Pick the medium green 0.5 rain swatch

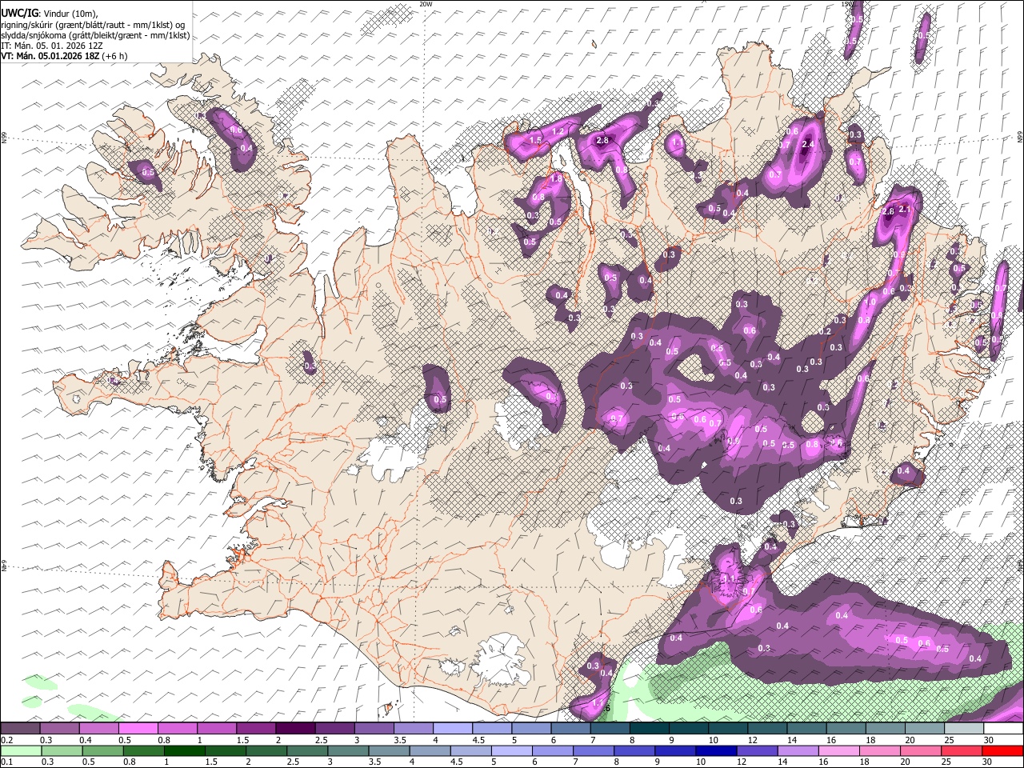click(102, 750)
